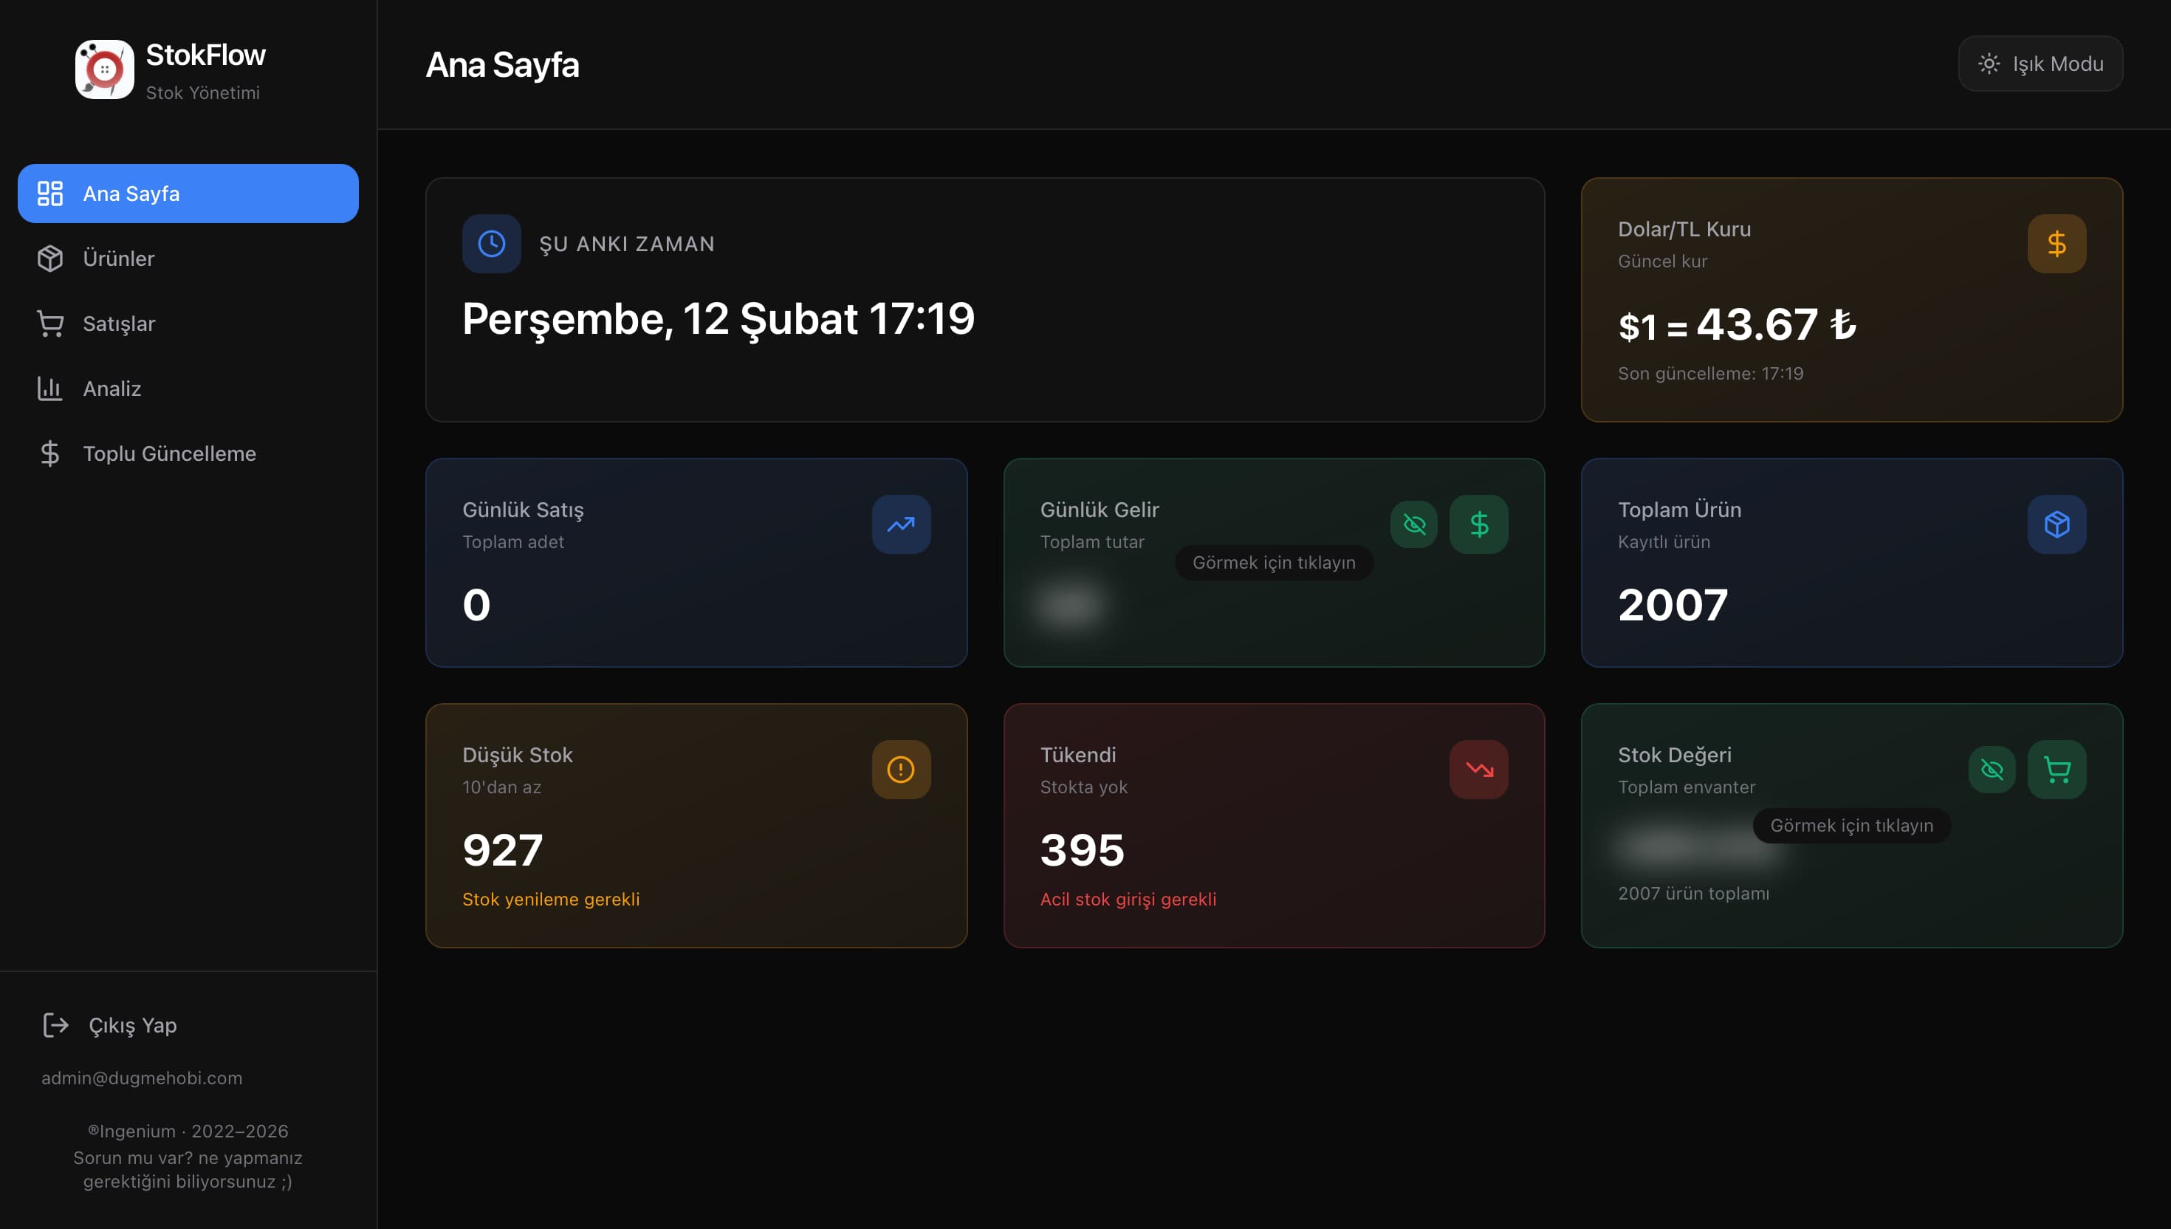Switch to Işık Modu theme

click(2040, 64)
